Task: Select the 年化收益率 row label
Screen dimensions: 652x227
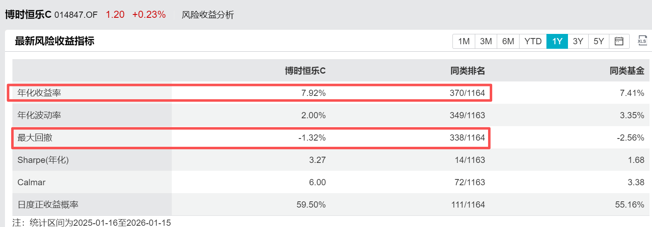Action: [x=39, y=93]
